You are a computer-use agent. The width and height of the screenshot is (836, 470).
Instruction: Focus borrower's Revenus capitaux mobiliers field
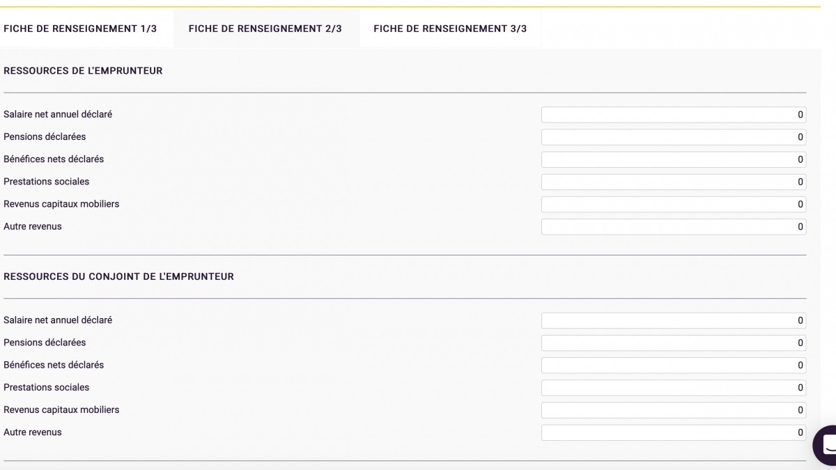pos(674,204)
